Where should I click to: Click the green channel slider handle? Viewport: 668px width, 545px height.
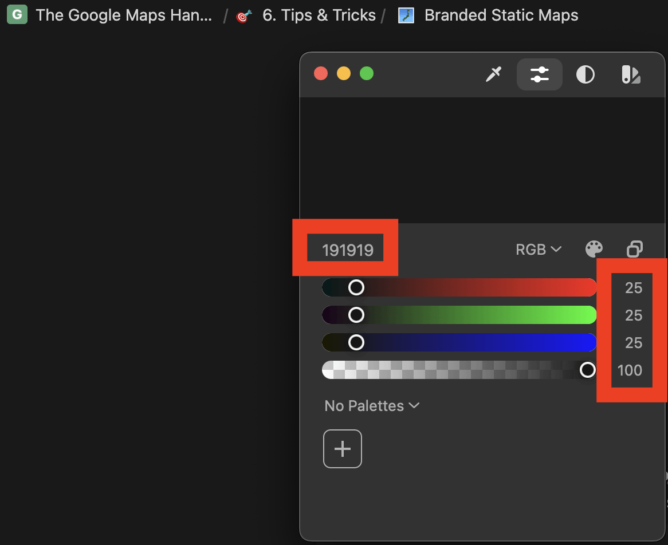[x=356, y=315]
